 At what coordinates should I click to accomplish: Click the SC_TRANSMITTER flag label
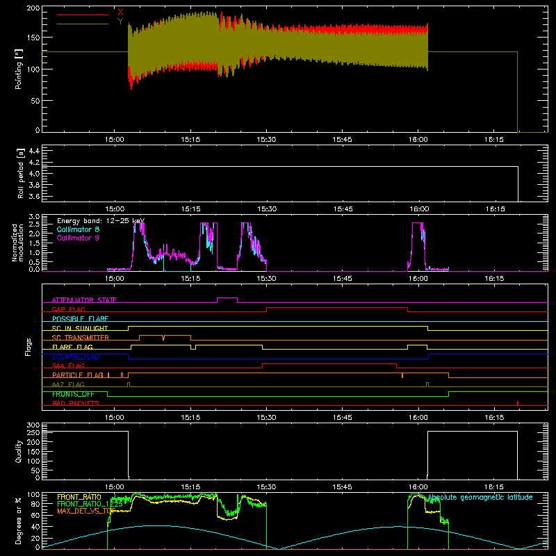point(81,338)
